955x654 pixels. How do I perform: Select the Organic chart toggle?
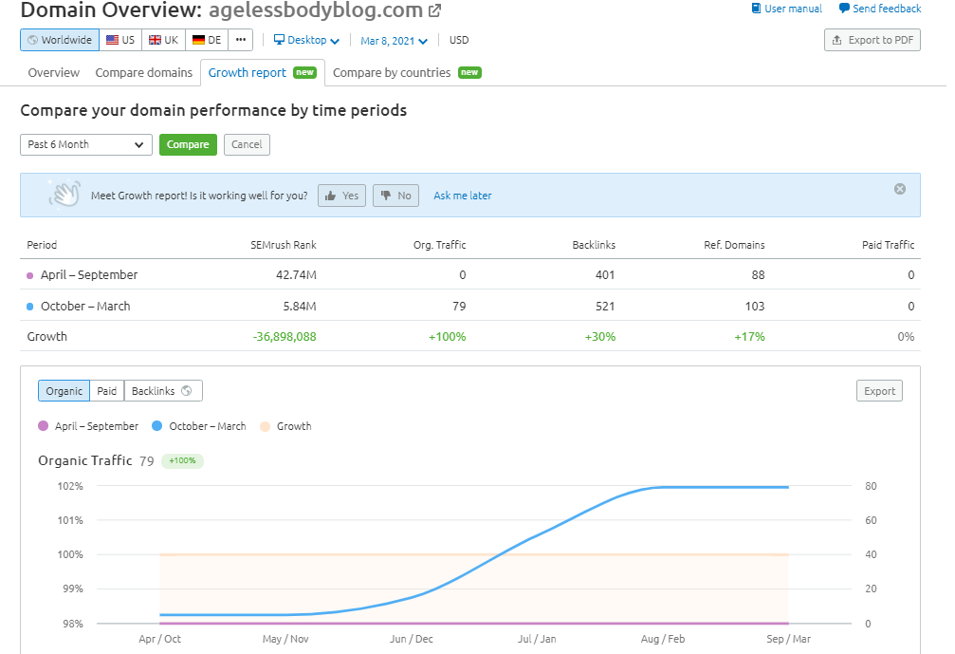64,391
